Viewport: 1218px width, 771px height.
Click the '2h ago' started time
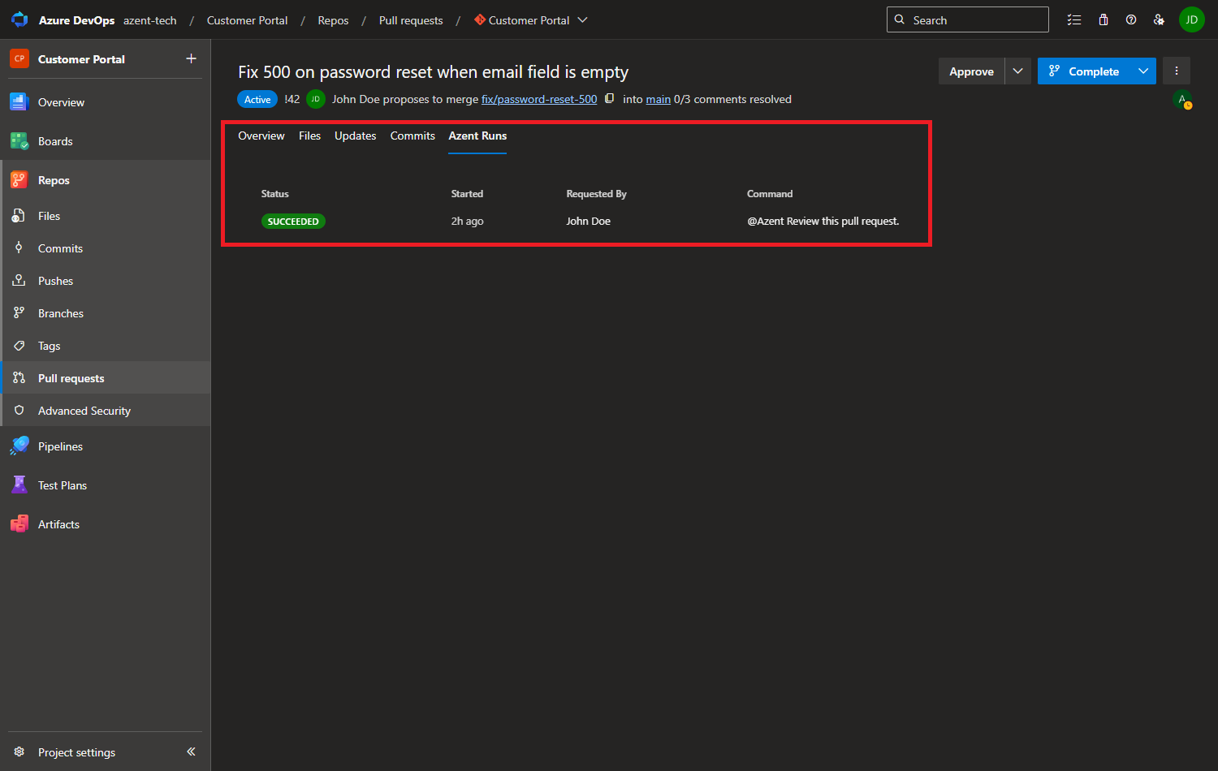(468, 221)
